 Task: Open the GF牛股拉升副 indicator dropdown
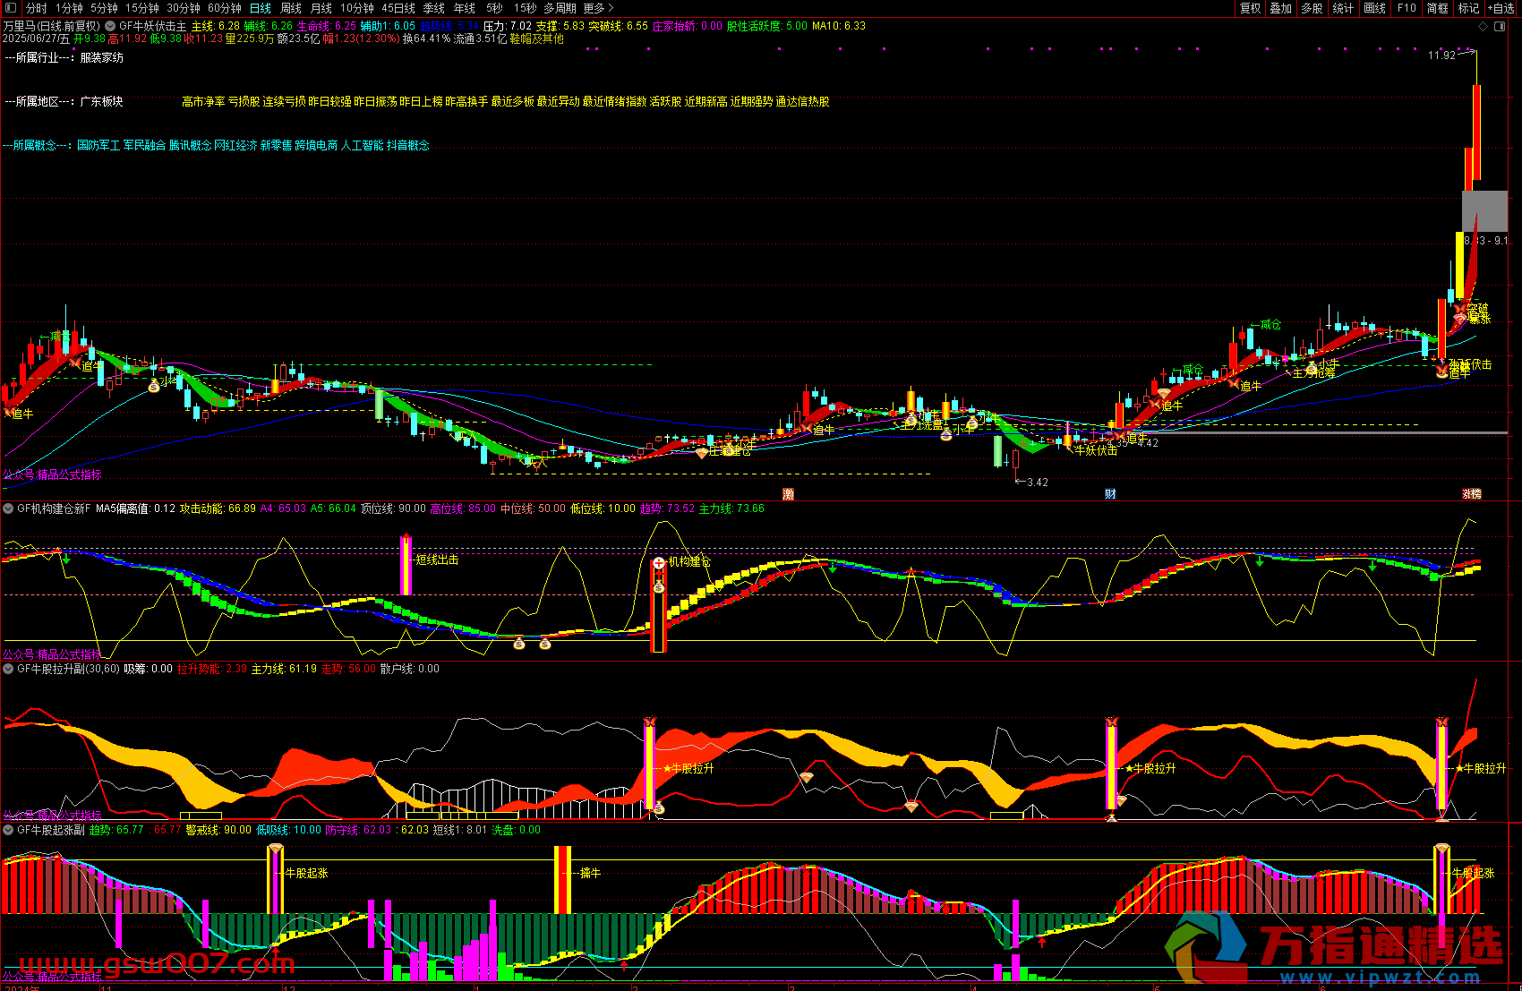pos(8,669)
